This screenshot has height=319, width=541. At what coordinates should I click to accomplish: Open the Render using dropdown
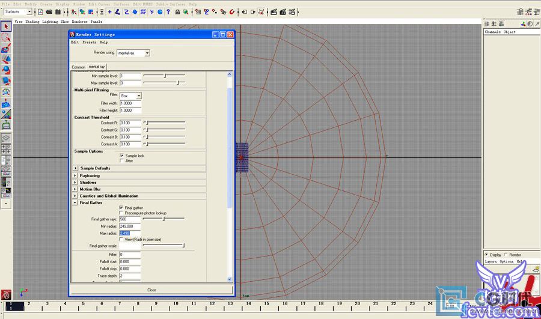(133, 53)
